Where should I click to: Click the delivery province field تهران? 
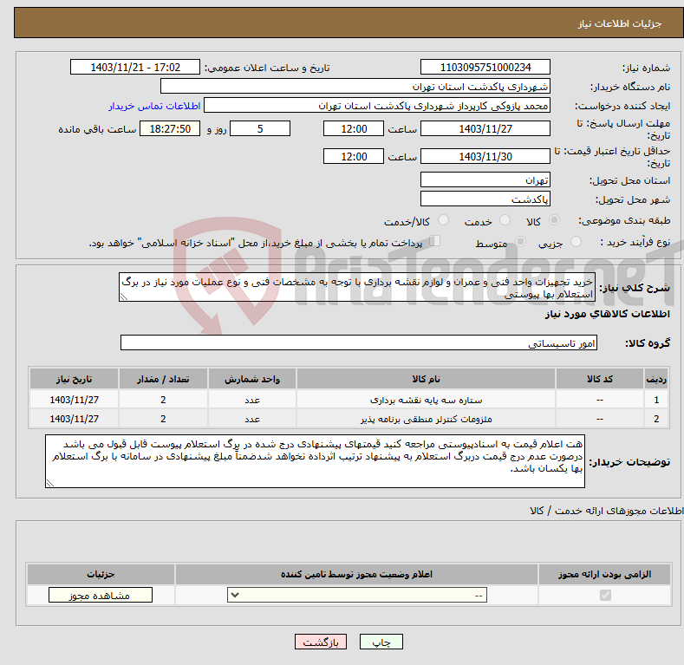(x=485, y=179)
